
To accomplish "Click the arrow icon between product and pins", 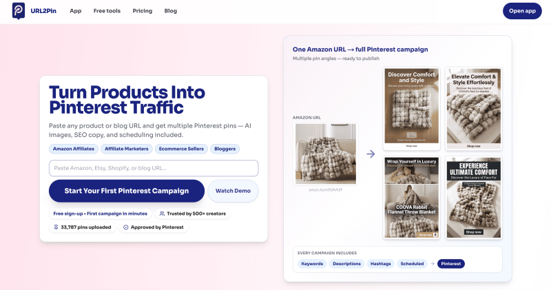I will click(x=371, y=154).
